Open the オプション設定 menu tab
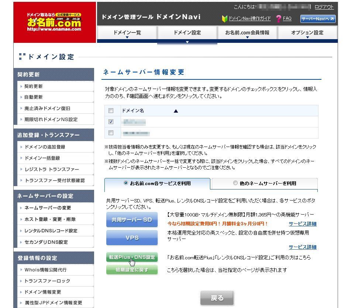The image size is (355, 308). click(x=307, y=33)
